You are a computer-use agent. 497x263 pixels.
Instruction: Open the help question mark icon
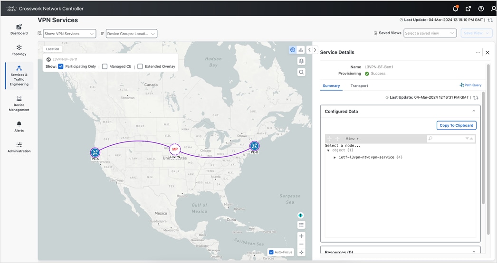point(481,9)
